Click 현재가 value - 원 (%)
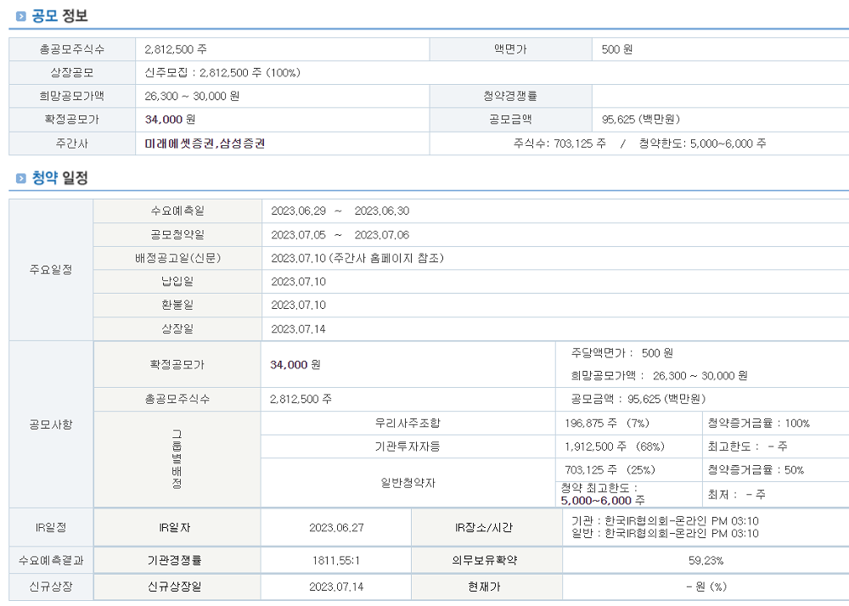 coord(706,586)
